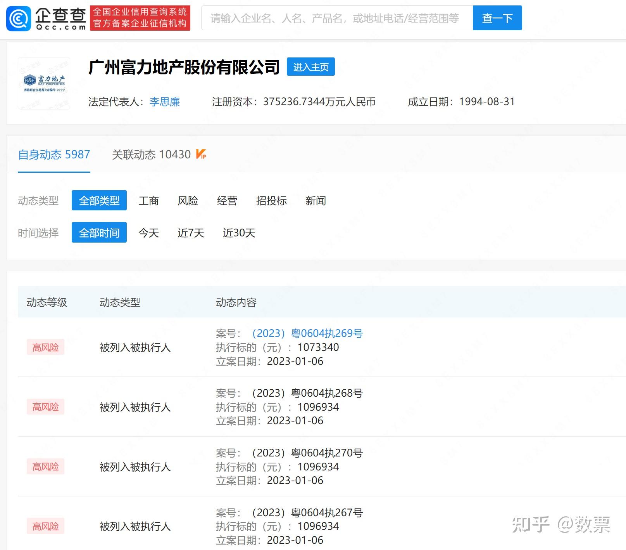Select the 全部时间 time filter
Screen dimensions: 626x550
(99, 232)
